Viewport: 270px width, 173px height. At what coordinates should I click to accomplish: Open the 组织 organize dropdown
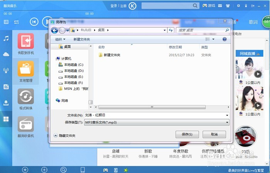click(x=60, y=39)
